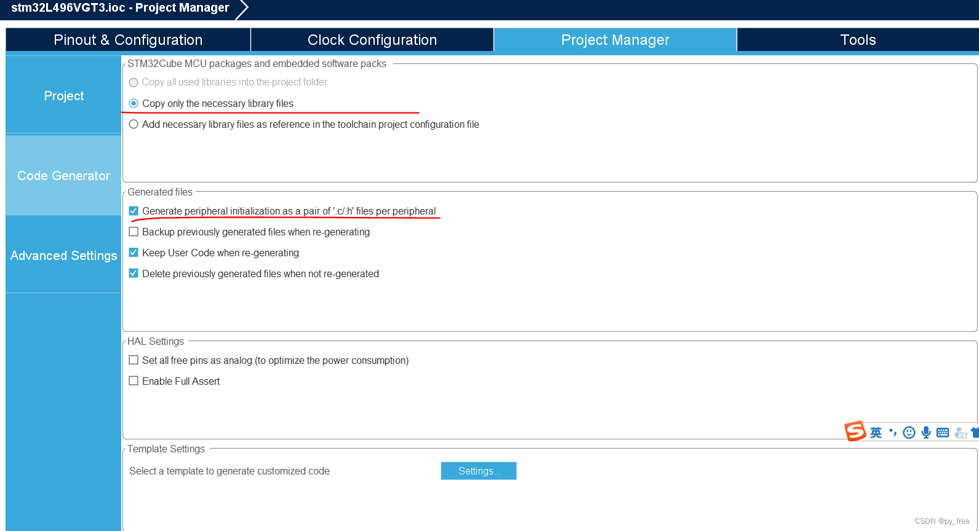Click the Sogou input method logo

(855, 431)
